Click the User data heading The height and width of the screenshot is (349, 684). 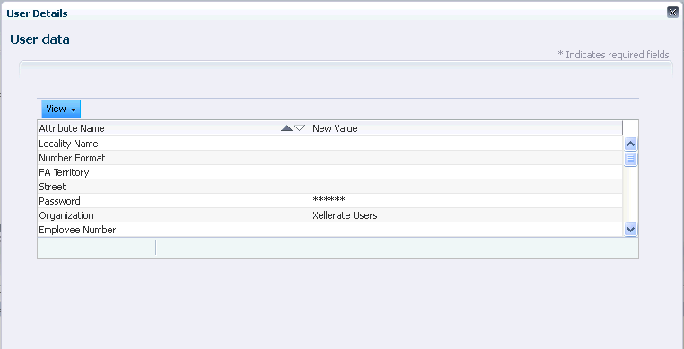tap(39, 39)
